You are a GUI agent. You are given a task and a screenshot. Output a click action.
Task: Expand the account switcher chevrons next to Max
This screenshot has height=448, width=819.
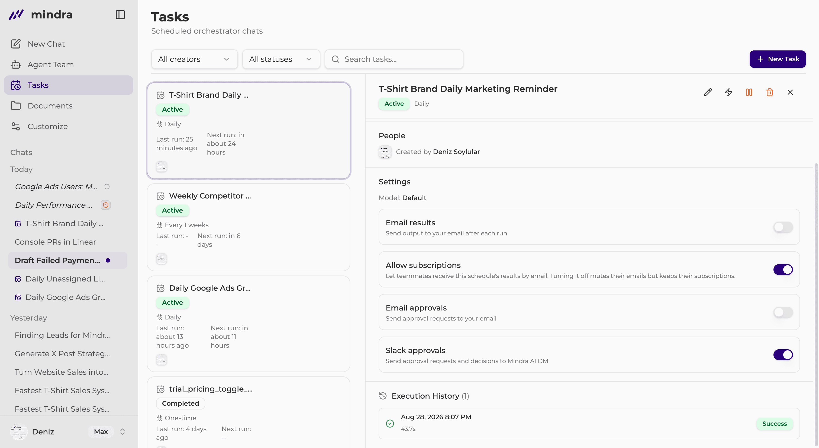(x=122, y=432)
